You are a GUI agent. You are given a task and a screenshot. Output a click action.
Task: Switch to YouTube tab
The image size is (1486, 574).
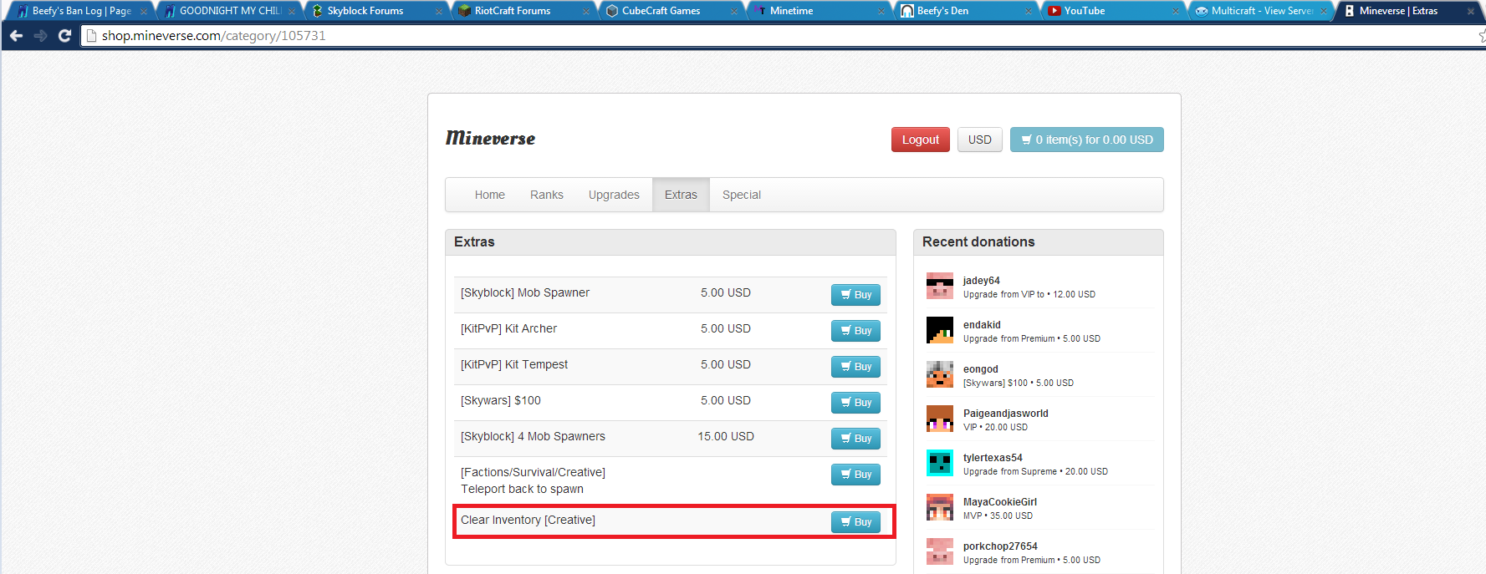(x=1111, y=11)
